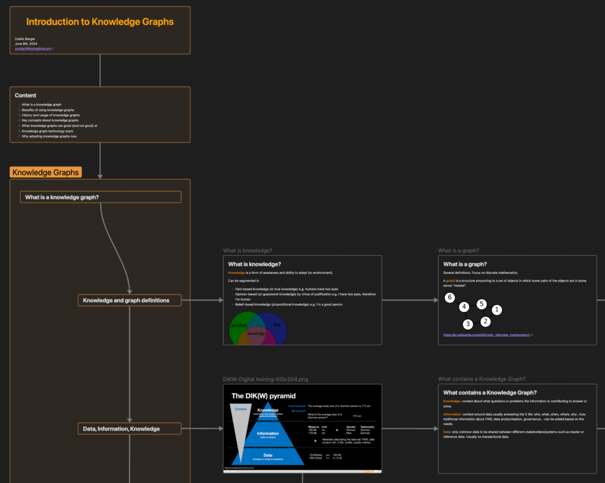
Task: Click the bold "What is knowledge?" heading
Action: 254,265
